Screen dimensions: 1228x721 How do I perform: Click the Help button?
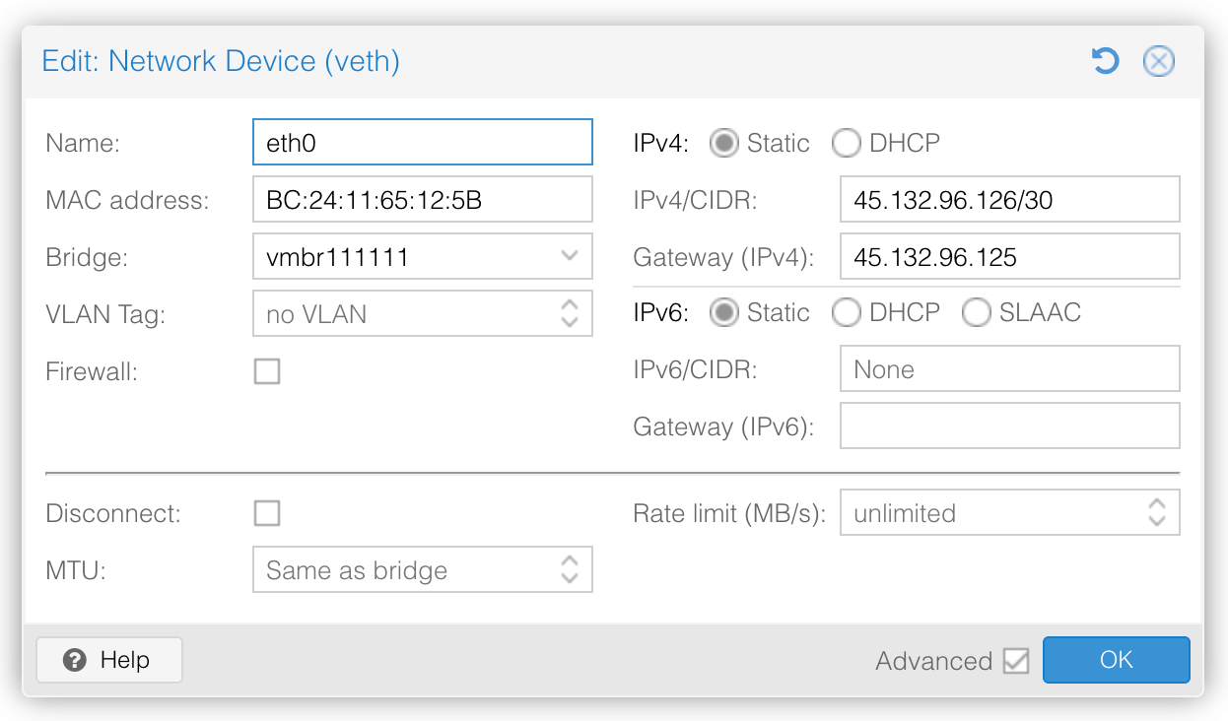109,660
